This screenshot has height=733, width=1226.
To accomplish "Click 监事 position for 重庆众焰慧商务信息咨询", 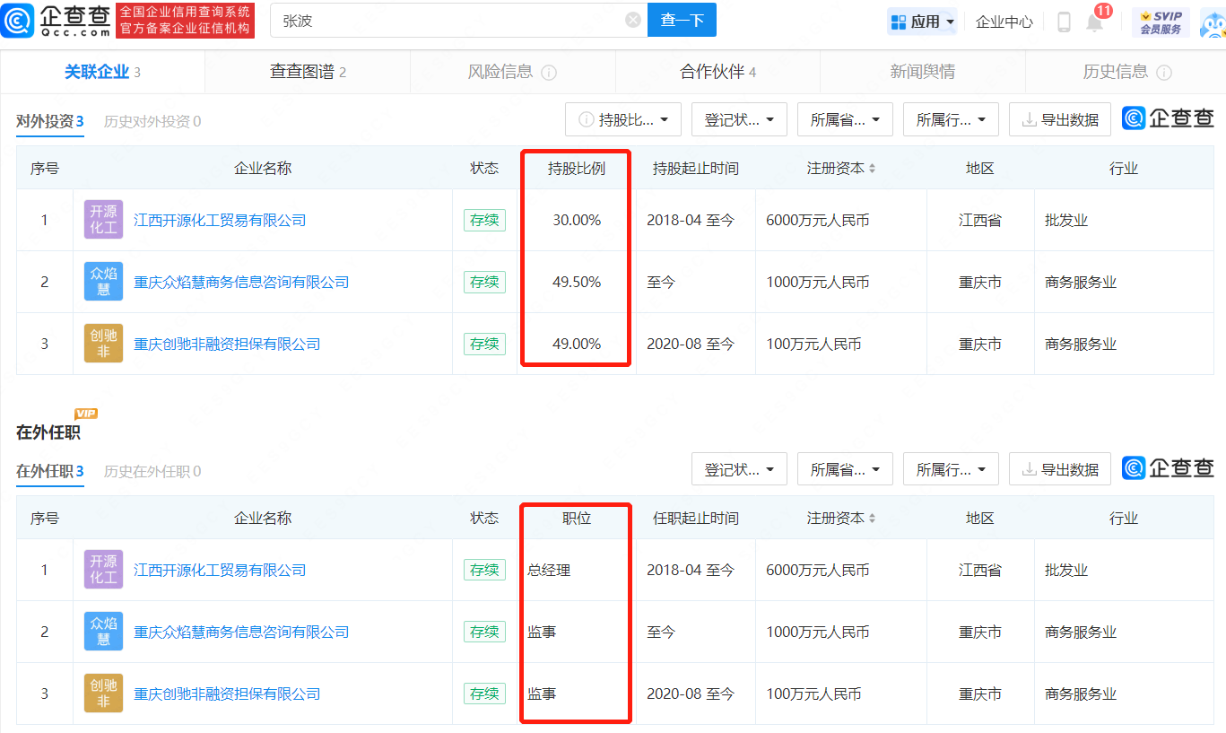I will [542, 632].
